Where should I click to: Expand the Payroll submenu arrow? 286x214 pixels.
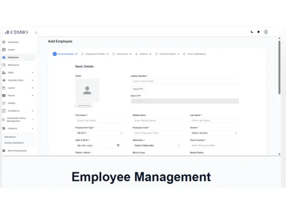coord(33,95)
